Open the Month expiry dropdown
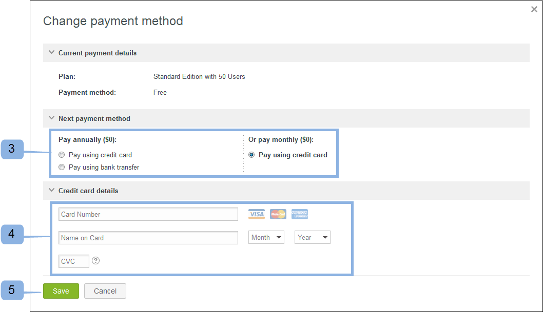This screenshot has height=312, width=543. [x=266, y=237]
